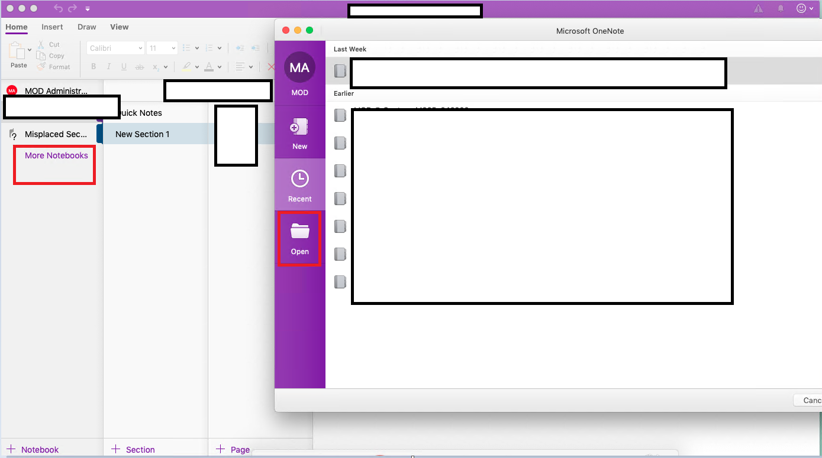
Task: Decrease the paragraph indent
Action: point(240,48)
